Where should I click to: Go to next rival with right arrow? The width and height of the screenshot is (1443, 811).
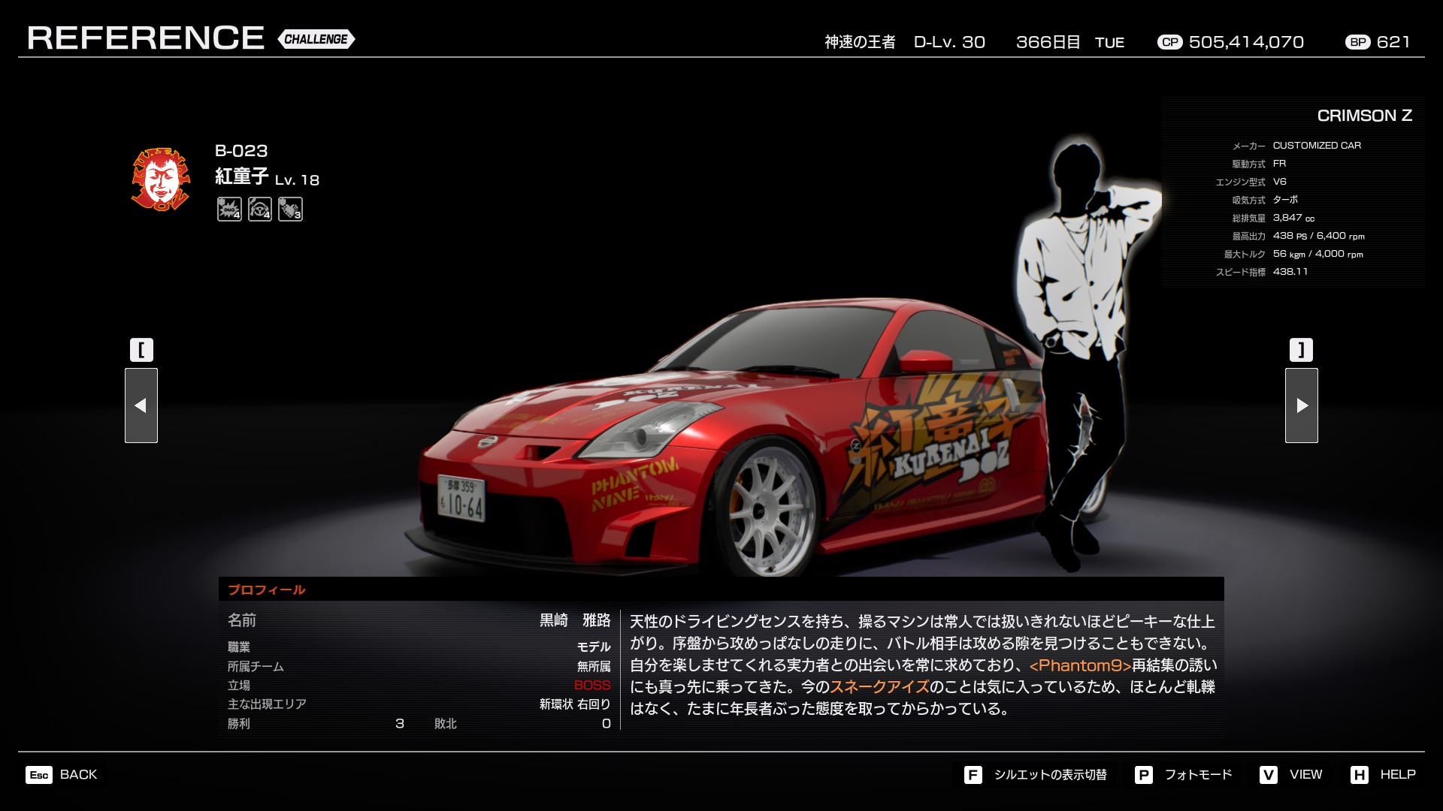click(x=1301, y=405)
